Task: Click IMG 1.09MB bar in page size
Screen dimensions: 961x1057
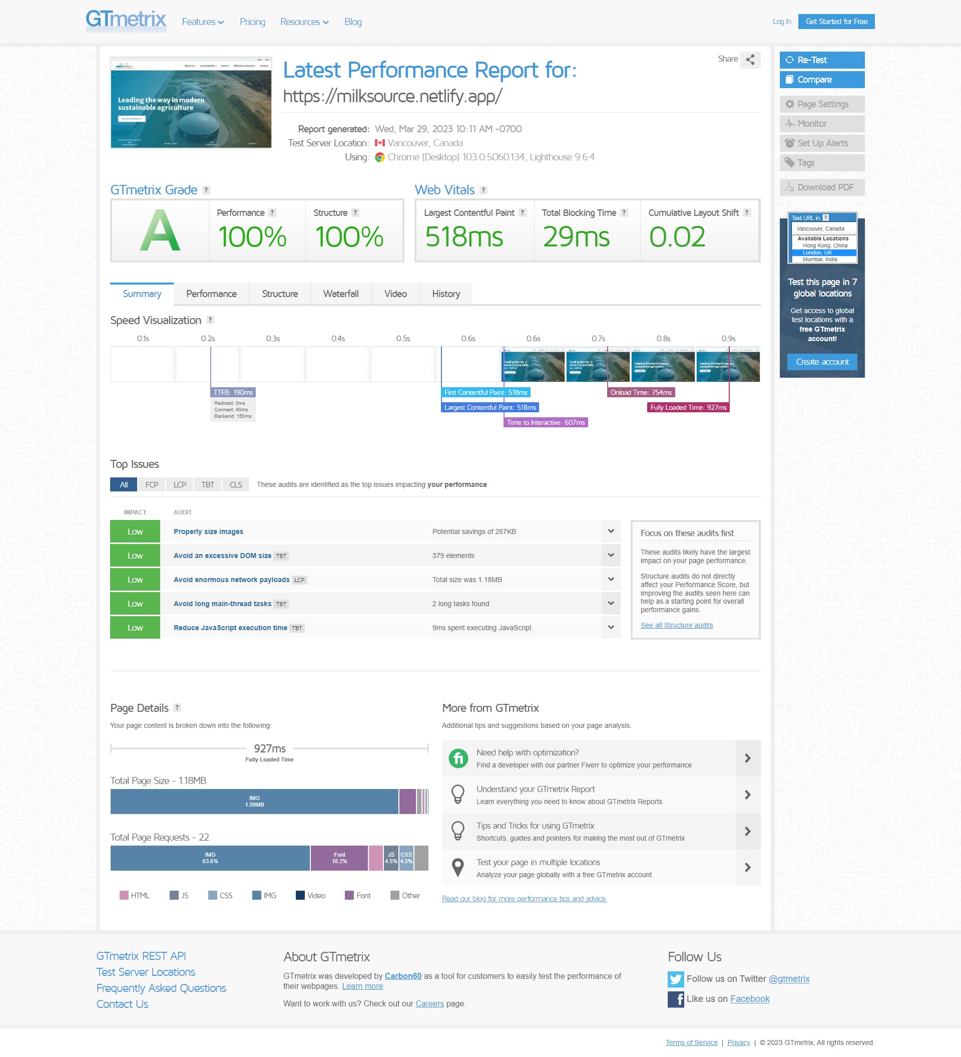Action: point(254,801)
